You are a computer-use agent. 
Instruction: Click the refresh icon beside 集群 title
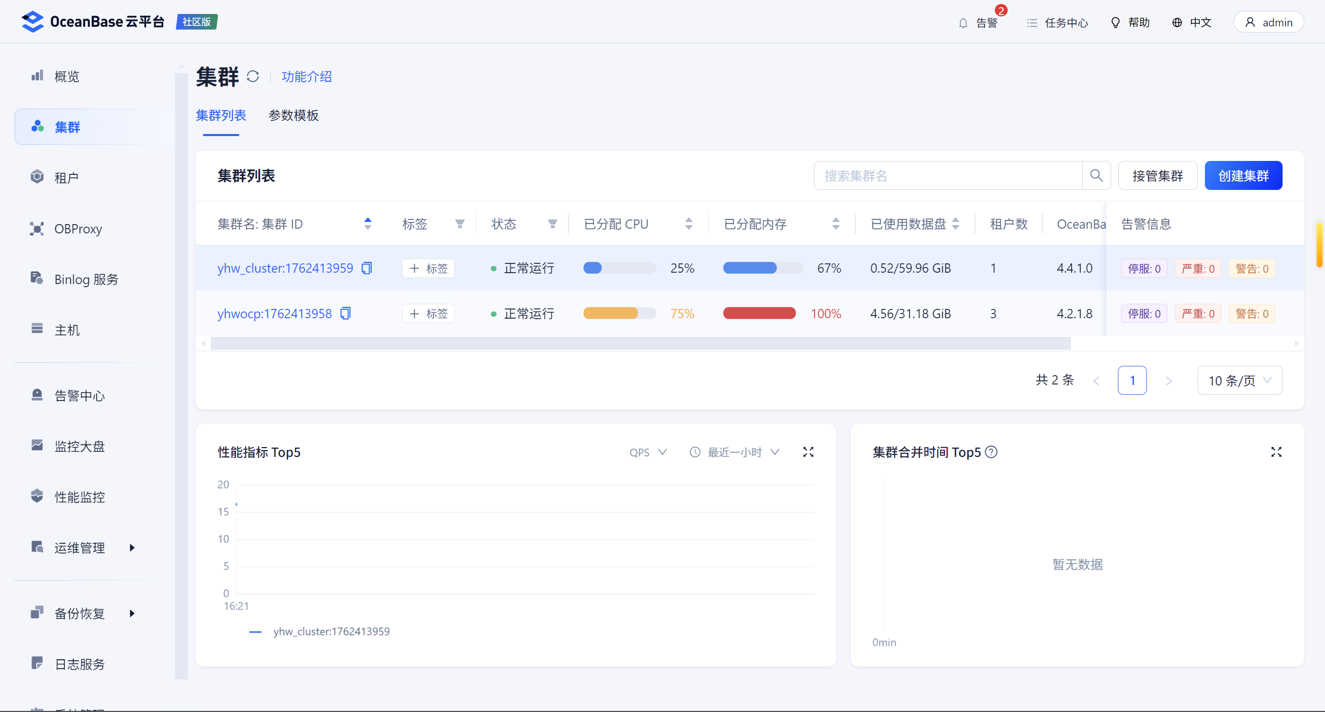click(253, 77)
